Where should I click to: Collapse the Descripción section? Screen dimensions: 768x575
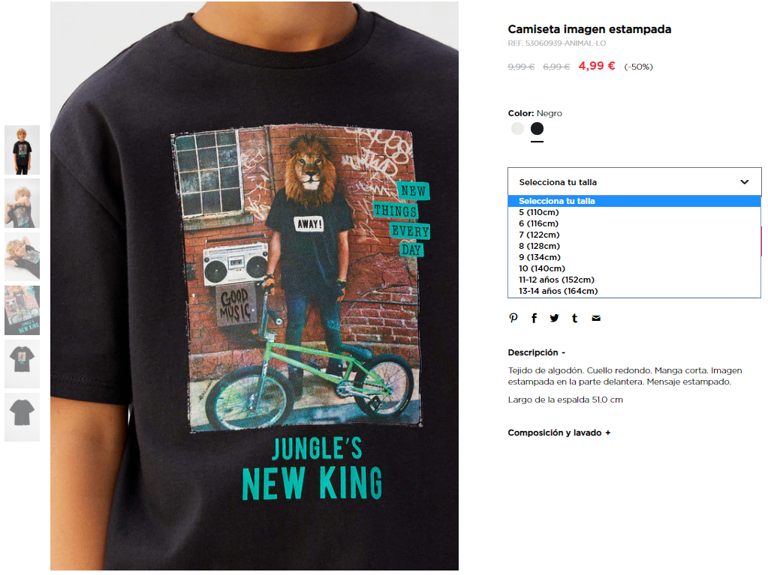click(536, 352)
